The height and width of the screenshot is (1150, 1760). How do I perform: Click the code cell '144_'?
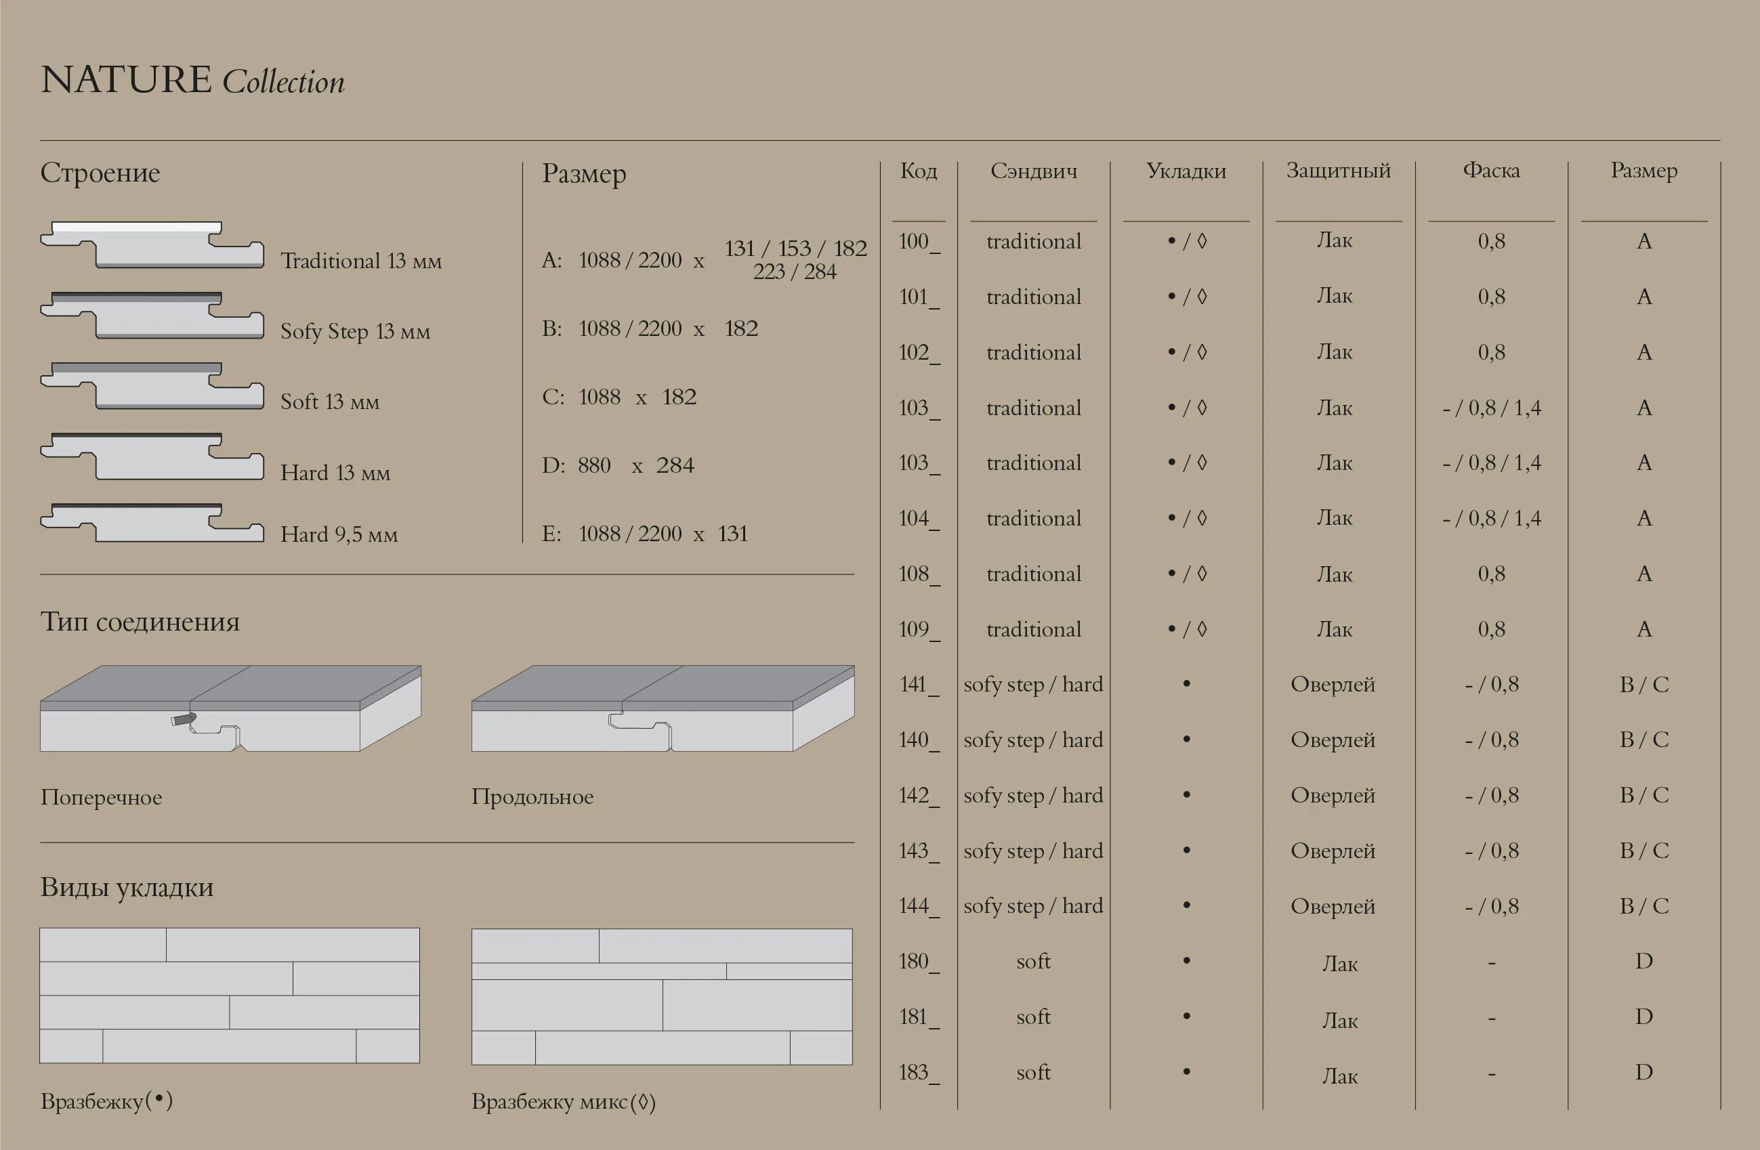pos(919,907)
